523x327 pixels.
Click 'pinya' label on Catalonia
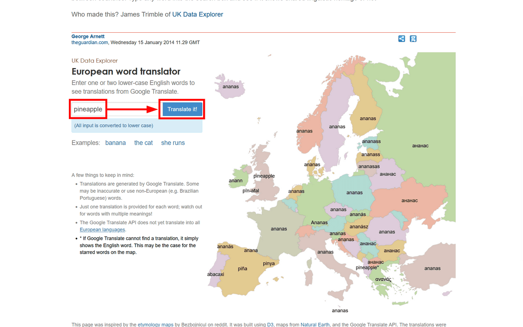[269, 264]
